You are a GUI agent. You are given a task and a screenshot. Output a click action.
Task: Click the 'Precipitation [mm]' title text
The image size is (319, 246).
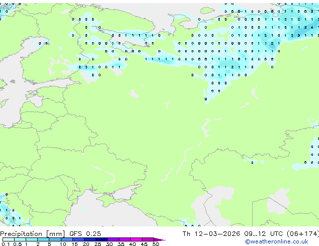(x=33, y=234)
